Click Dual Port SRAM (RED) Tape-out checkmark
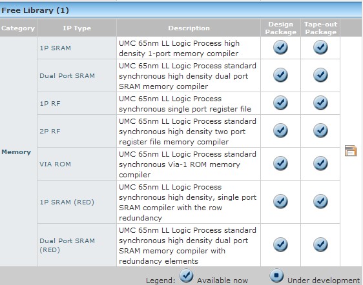The image size is (363, 285). [320, 244]
